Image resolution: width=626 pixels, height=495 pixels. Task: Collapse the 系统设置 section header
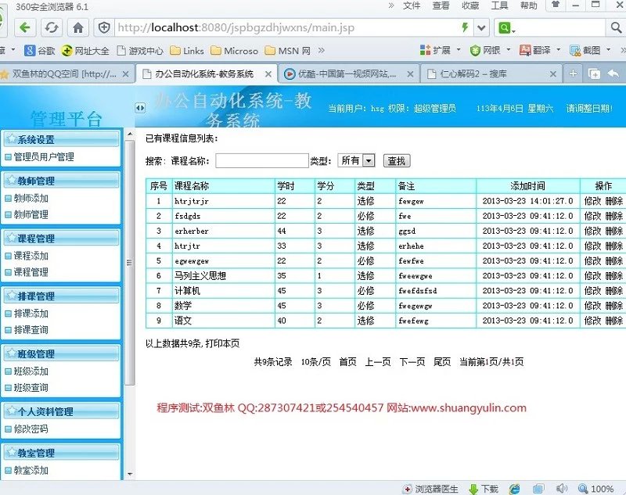point(61,140)
